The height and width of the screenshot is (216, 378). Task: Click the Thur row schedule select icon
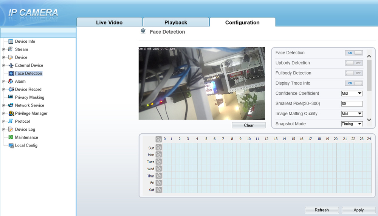[159, 176]
